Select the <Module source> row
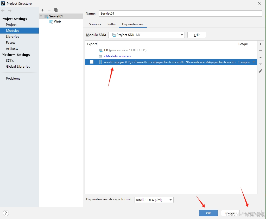266x219 pixels. coord(171,56)
